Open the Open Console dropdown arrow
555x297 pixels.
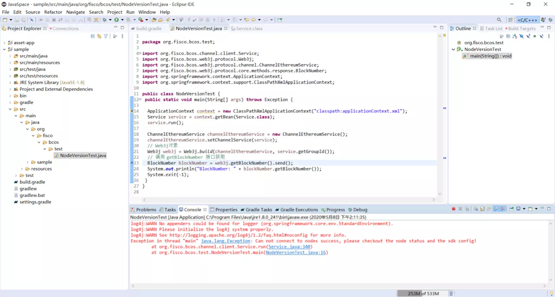536,209
